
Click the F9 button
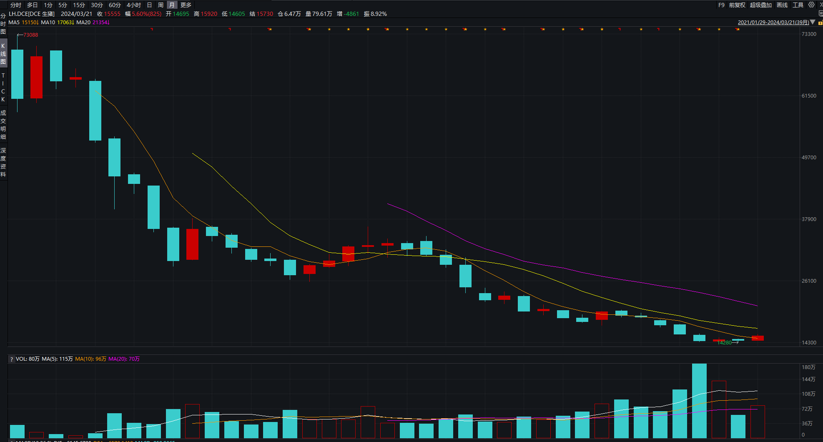pos(721,5)
